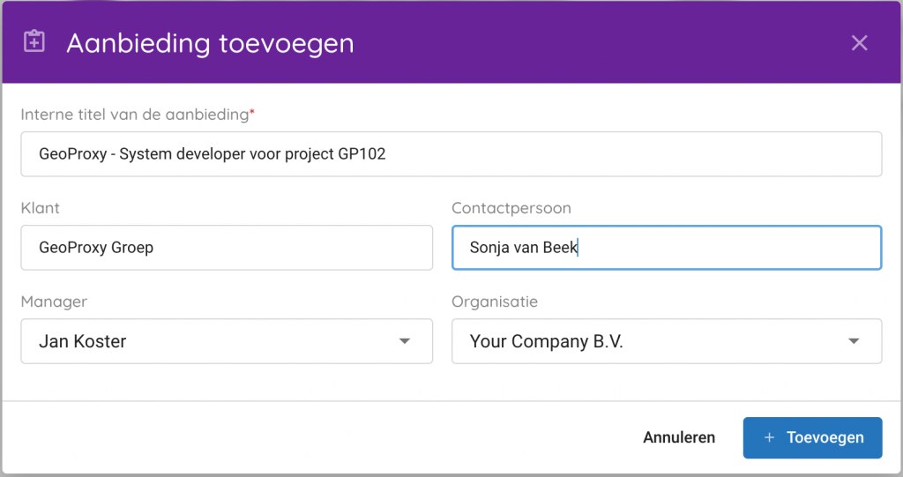
Task: Expand the Organisatie dropdown arrow
Action: tap(853, 341)
